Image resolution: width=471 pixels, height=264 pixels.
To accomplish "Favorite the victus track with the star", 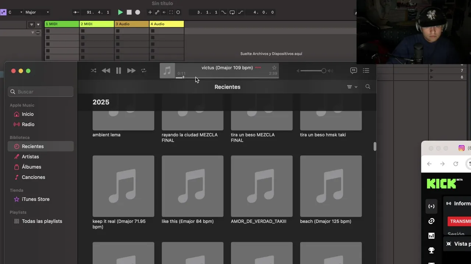I will click(x=274, y=67).
